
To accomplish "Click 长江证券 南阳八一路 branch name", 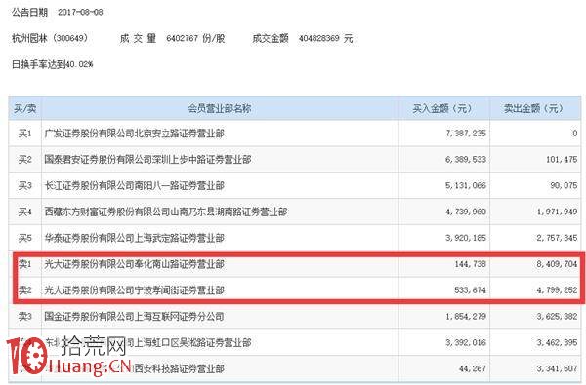I will pos(134,185).
